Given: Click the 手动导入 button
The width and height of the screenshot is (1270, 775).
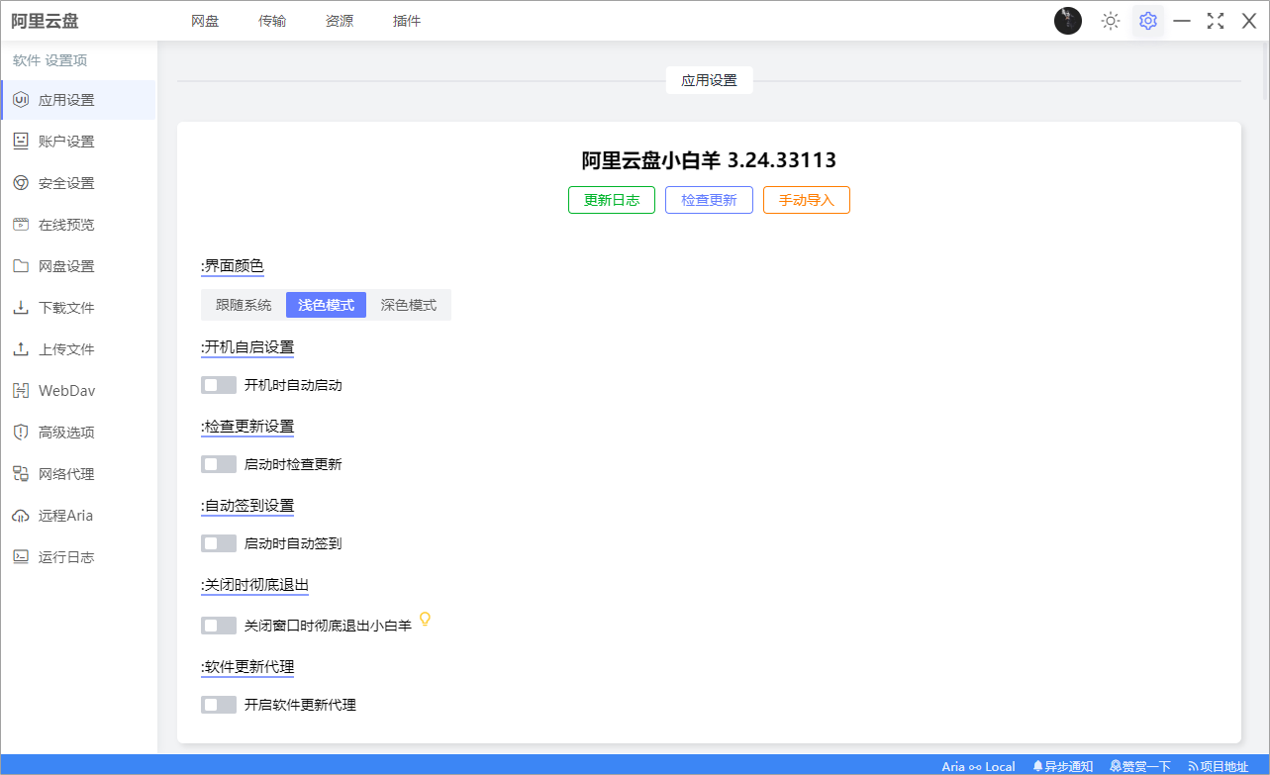Looking at the screenshot, I should 807,200.
